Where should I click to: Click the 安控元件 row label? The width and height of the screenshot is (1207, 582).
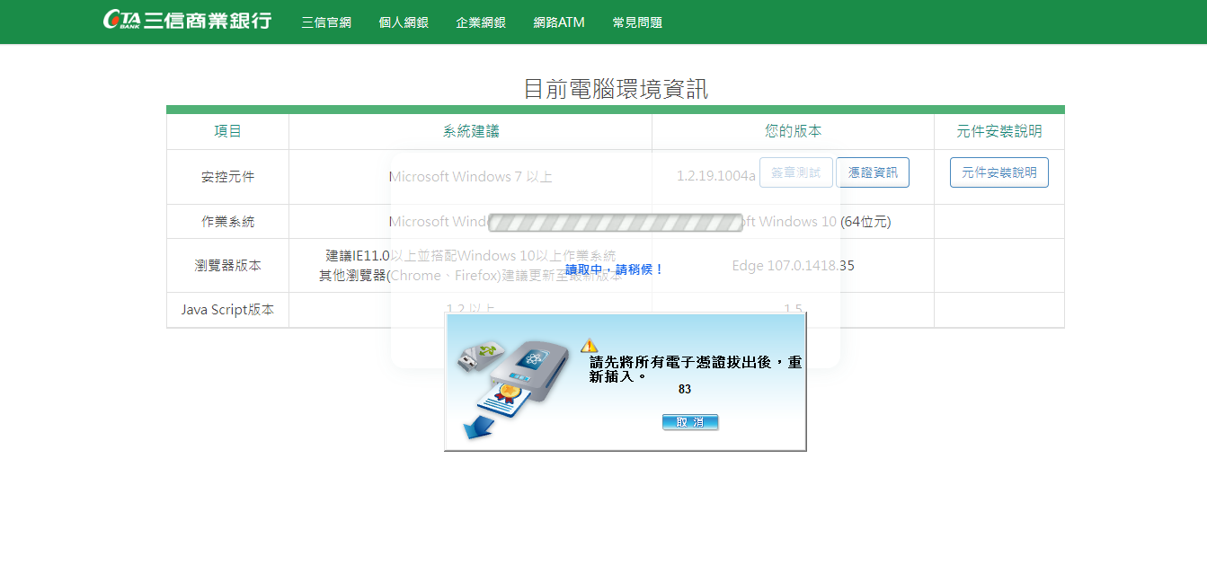click(x=227, y=177)
